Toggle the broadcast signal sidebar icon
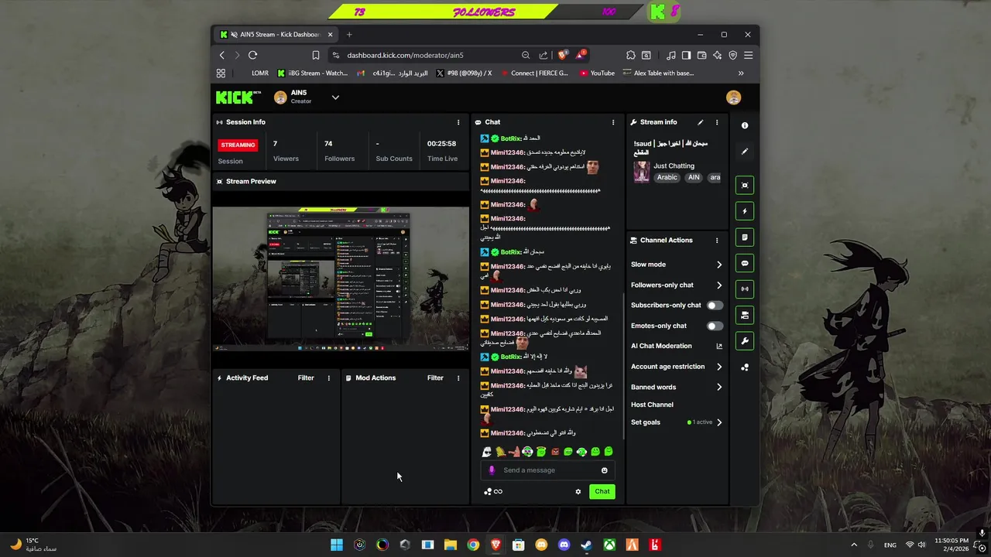Image resolution: width=991 pixels, height=557 pixels. coord(745,289)
